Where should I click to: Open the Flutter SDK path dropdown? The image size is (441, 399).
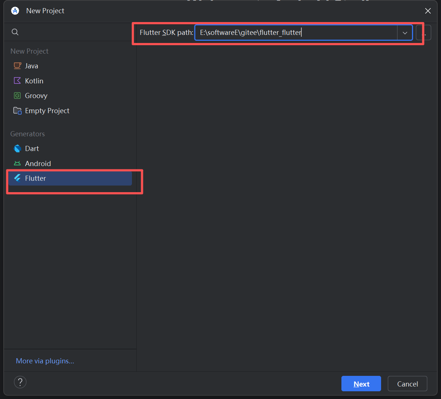[x=405, y=33]
